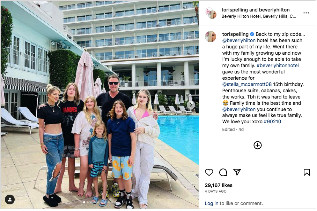Show tagged people via person icon
Image resolution: width=317 pixels, height=211 pixels.
pyautogui.click(x=10, y=200)
